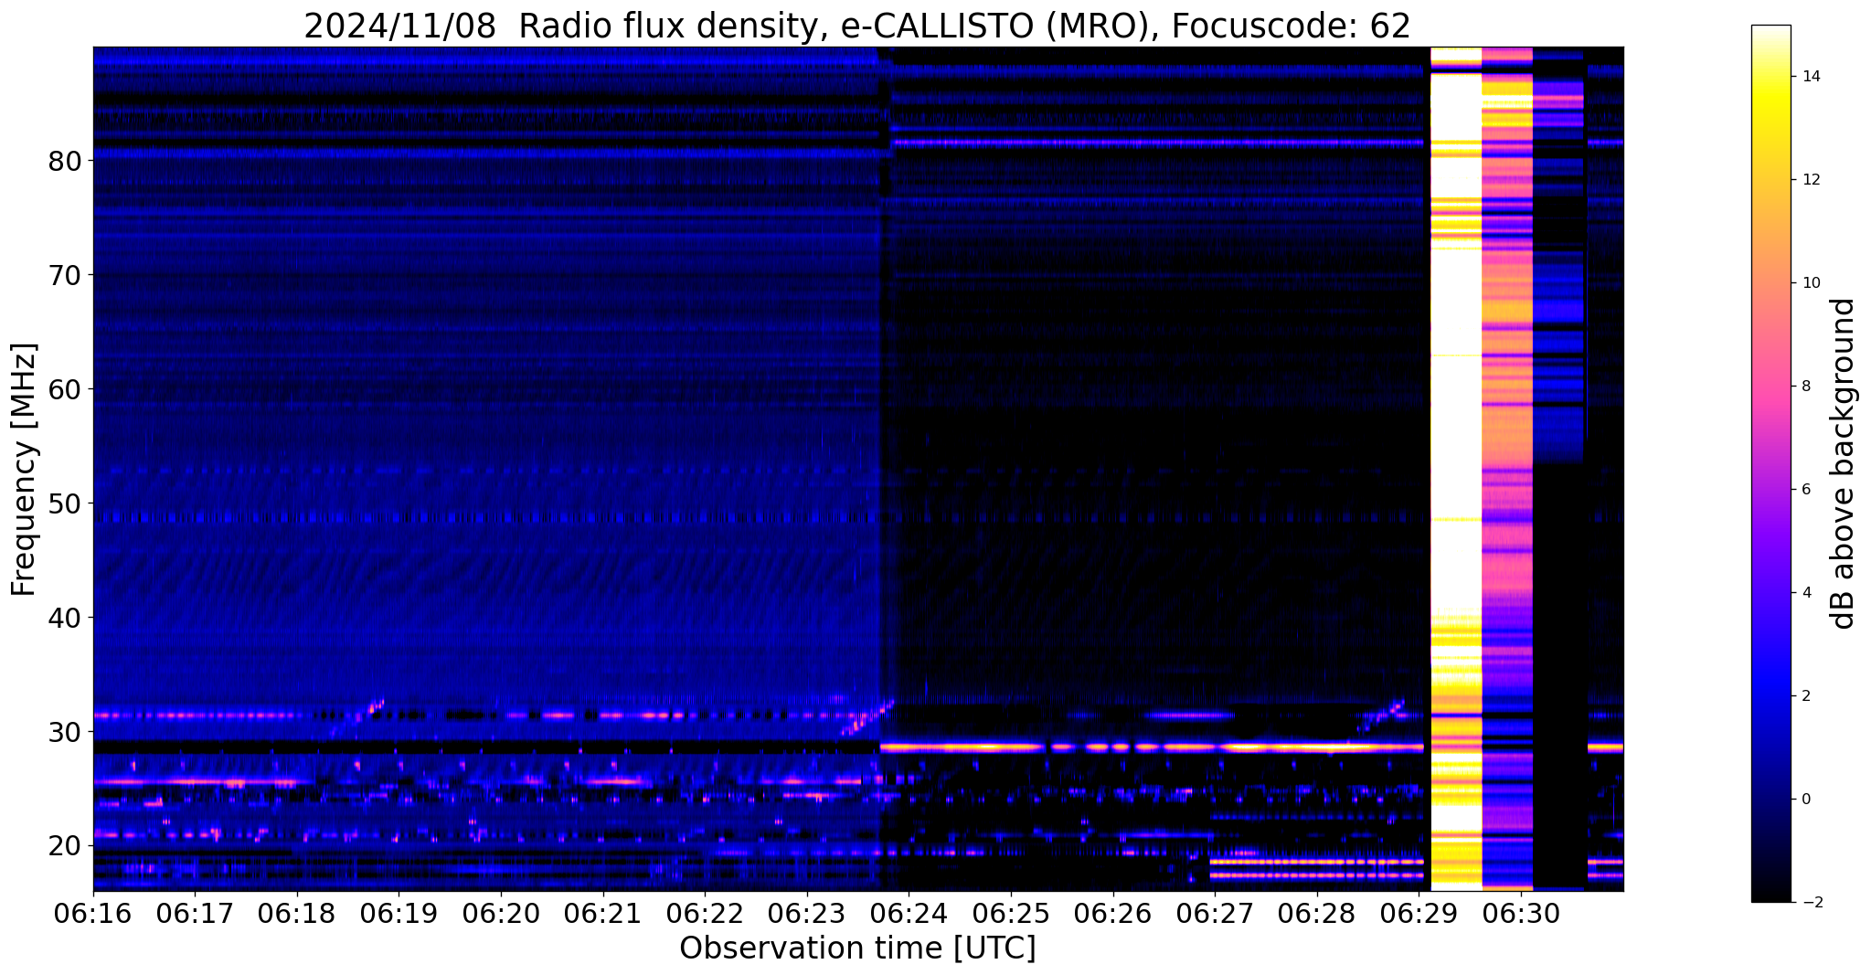
Task: Click the bright 28.5 MHz emission line at 06:25
Action: click(x=1011, y=747)
